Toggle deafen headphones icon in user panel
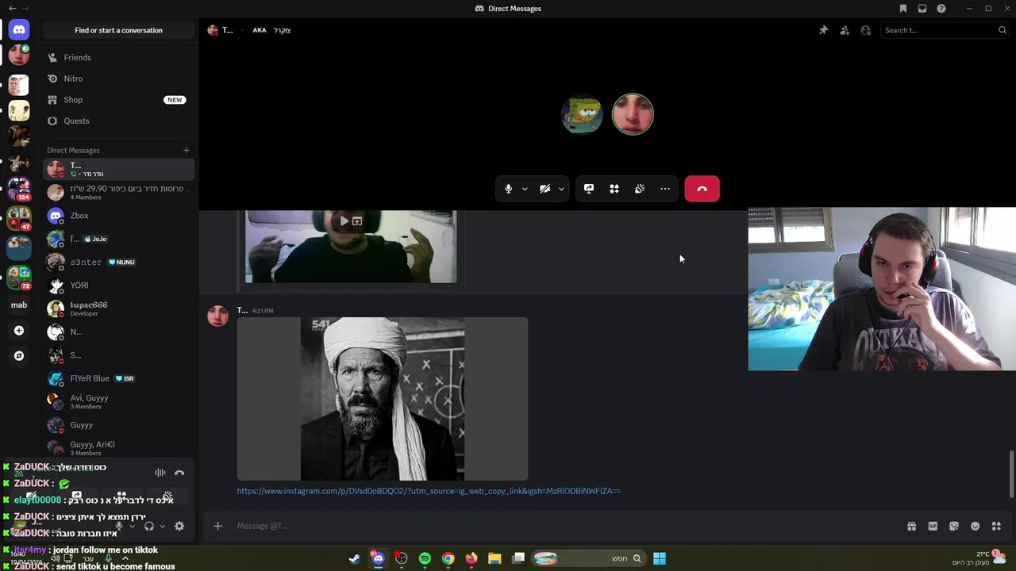Image resolution: width=1016 pixels, height=571 pixels. (148, 526)
